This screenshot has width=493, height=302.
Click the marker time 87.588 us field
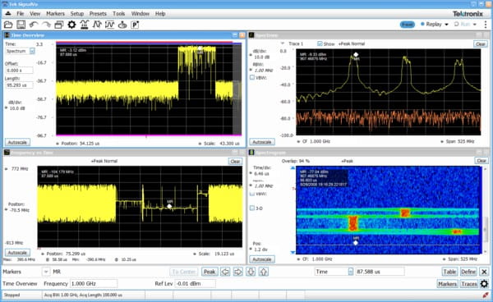[x=380, y=272]
